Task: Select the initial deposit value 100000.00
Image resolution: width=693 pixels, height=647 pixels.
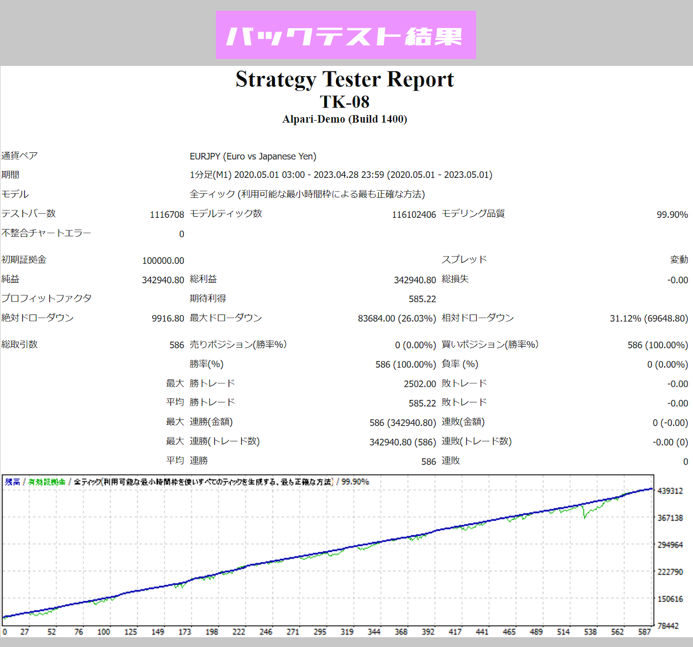Action: tap(163, 261)
